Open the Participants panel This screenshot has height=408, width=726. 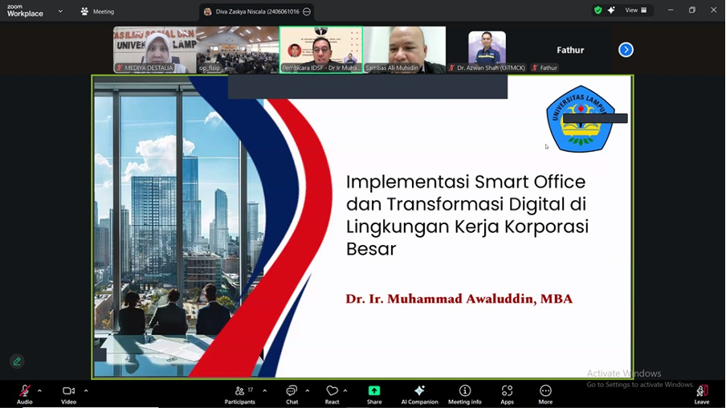tap(239, 393)
